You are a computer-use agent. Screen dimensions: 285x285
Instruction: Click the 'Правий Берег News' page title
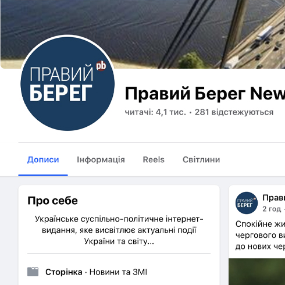[x=205, y=94]
